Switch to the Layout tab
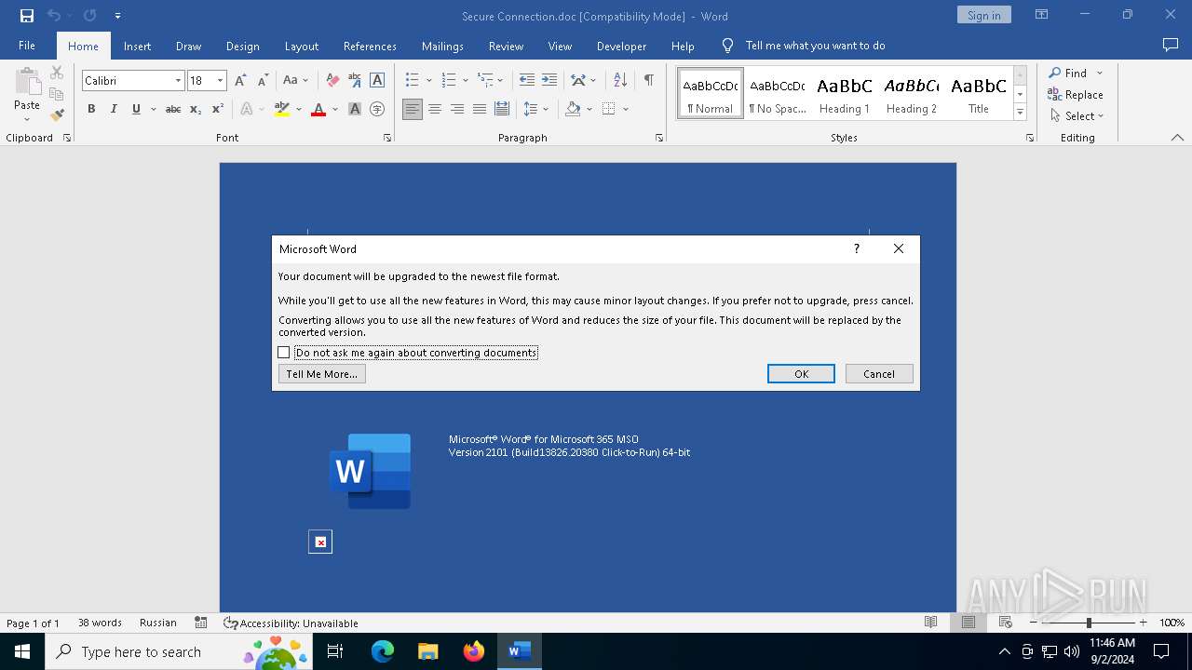 click(301, 46)
